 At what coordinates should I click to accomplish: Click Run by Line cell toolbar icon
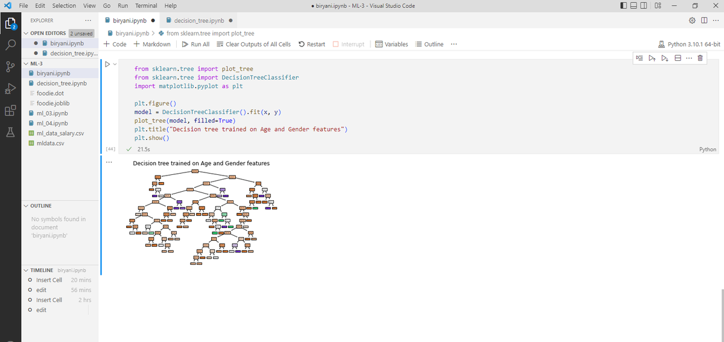point(639,58)
